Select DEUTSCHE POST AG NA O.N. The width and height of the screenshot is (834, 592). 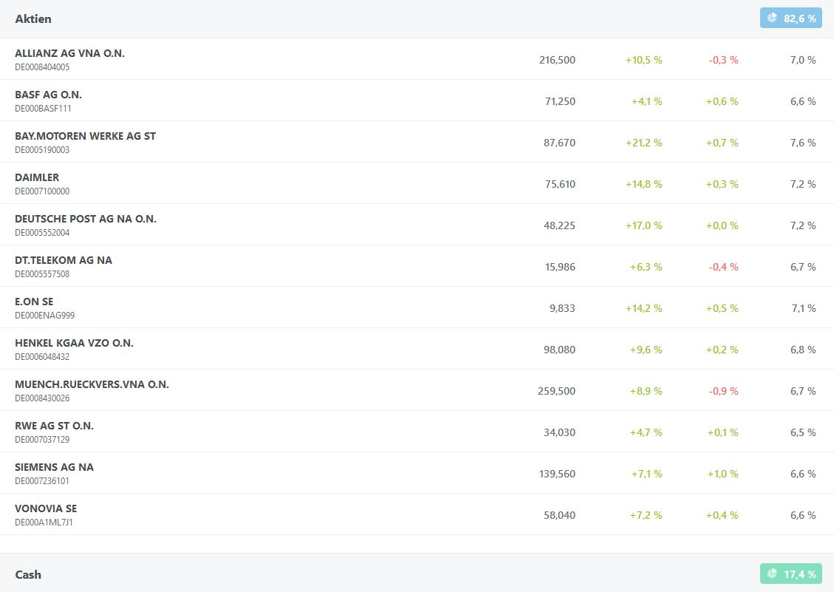(86, 219)
